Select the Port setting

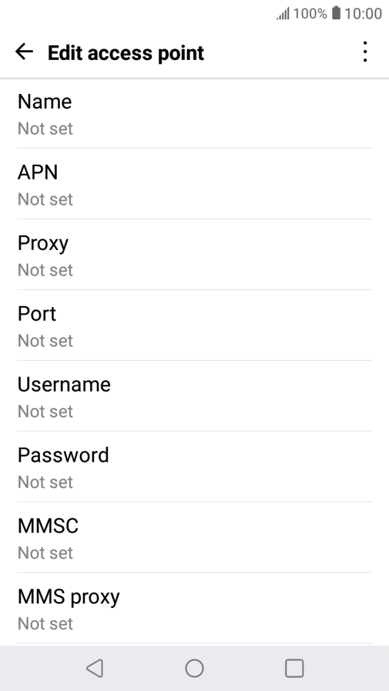point(194,326)
